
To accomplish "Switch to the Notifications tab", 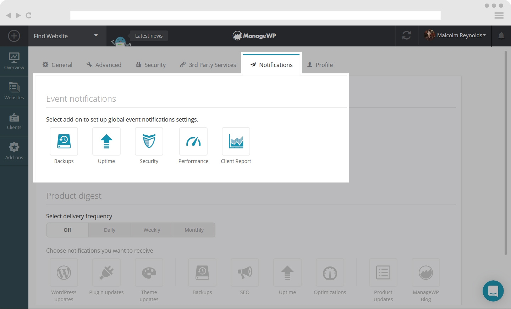I will (271, 64).
